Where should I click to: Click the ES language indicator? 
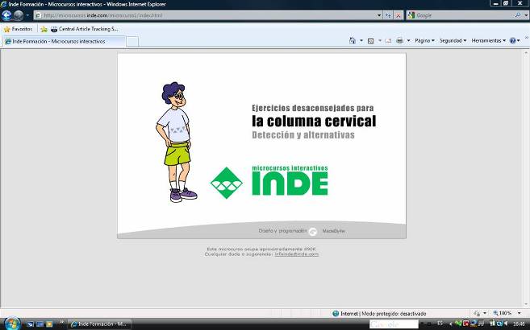point(440,324)
